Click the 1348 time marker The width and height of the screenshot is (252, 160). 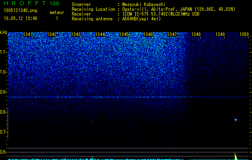point(196,34)
